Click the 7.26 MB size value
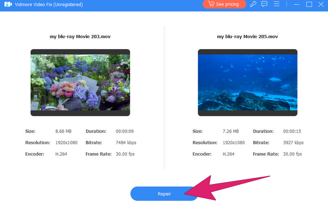The image size is (328, 209). [x=230, y=131]
